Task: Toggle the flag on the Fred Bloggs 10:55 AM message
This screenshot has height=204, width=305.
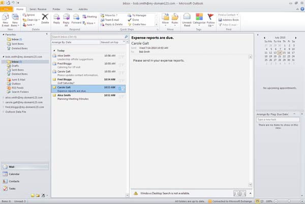Action: (x=123, y=65)
